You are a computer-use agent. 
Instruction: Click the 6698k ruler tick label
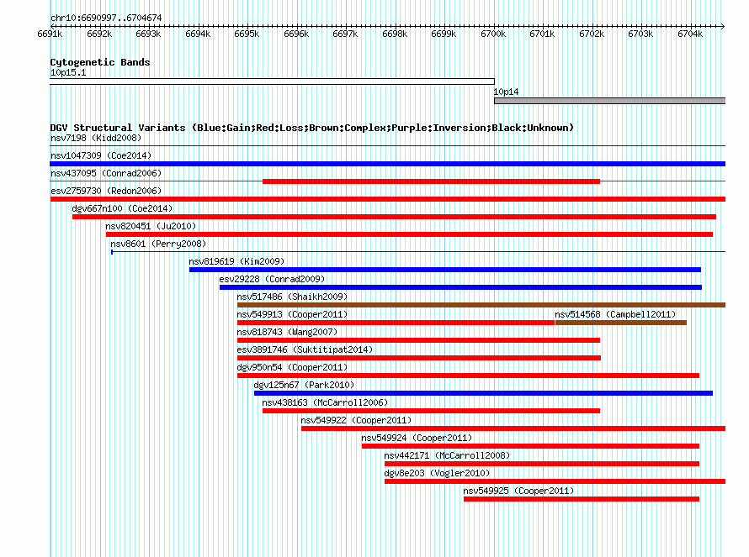click(x=395, y=34)
